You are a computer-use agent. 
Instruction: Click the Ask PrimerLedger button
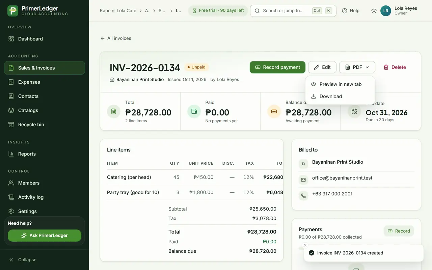click(x=45, y=236)
